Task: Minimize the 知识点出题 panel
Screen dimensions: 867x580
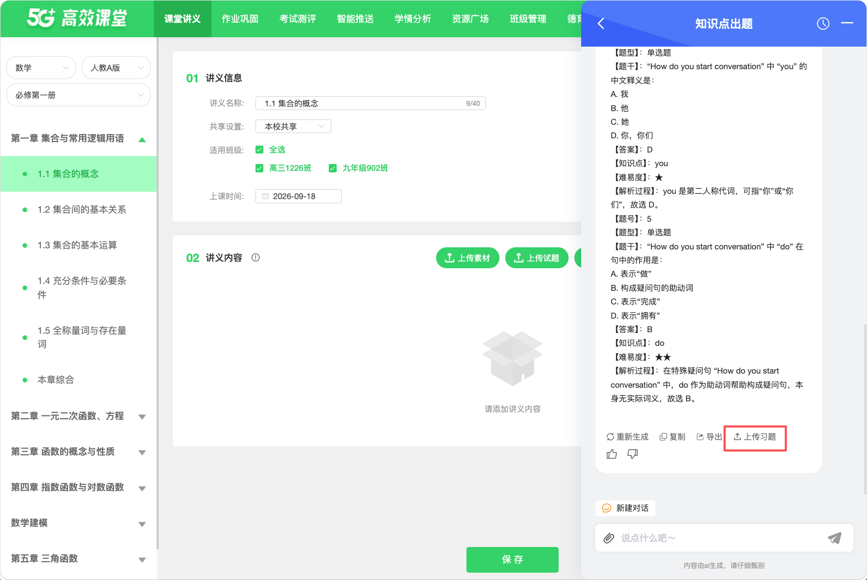Action: pos(847,23)
